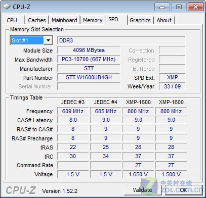This screenshot has width=206, height=198.
Task: Click the Voltage row label
Action: pos(44,174)
